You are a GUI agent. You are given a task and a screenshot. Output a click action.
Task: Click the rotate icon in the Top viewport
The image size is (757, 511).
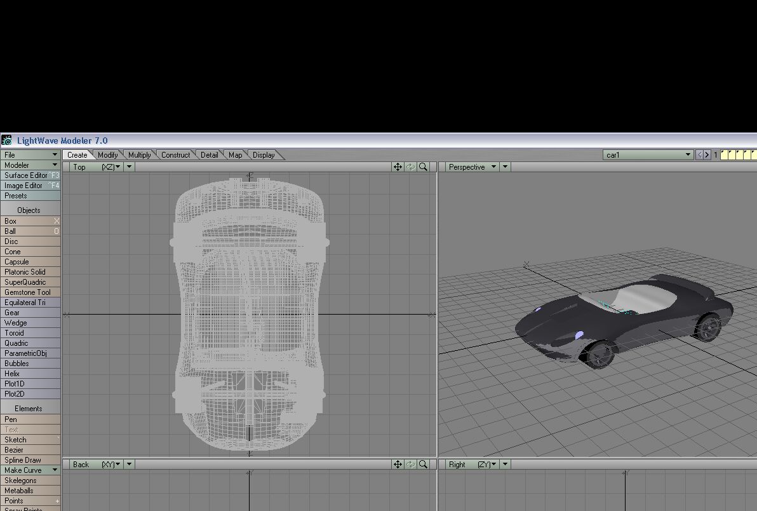[410, 167]
